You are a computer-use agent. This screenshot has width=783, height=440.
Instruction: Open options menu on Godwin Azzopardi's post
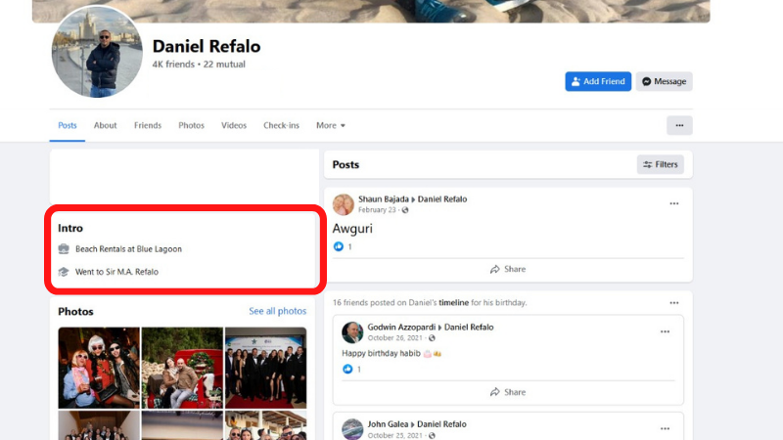[665, 331]
